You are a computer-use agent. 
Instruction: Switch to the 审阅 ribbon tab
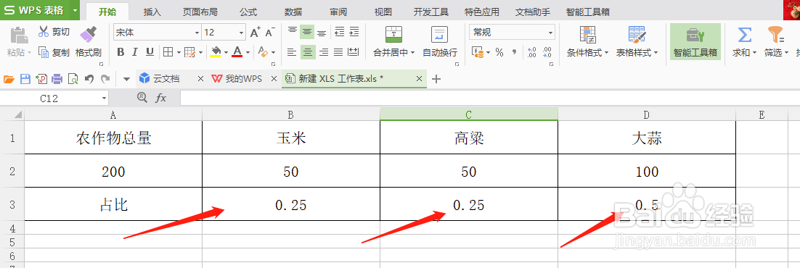pyautogui.click(x=338, y=12)
